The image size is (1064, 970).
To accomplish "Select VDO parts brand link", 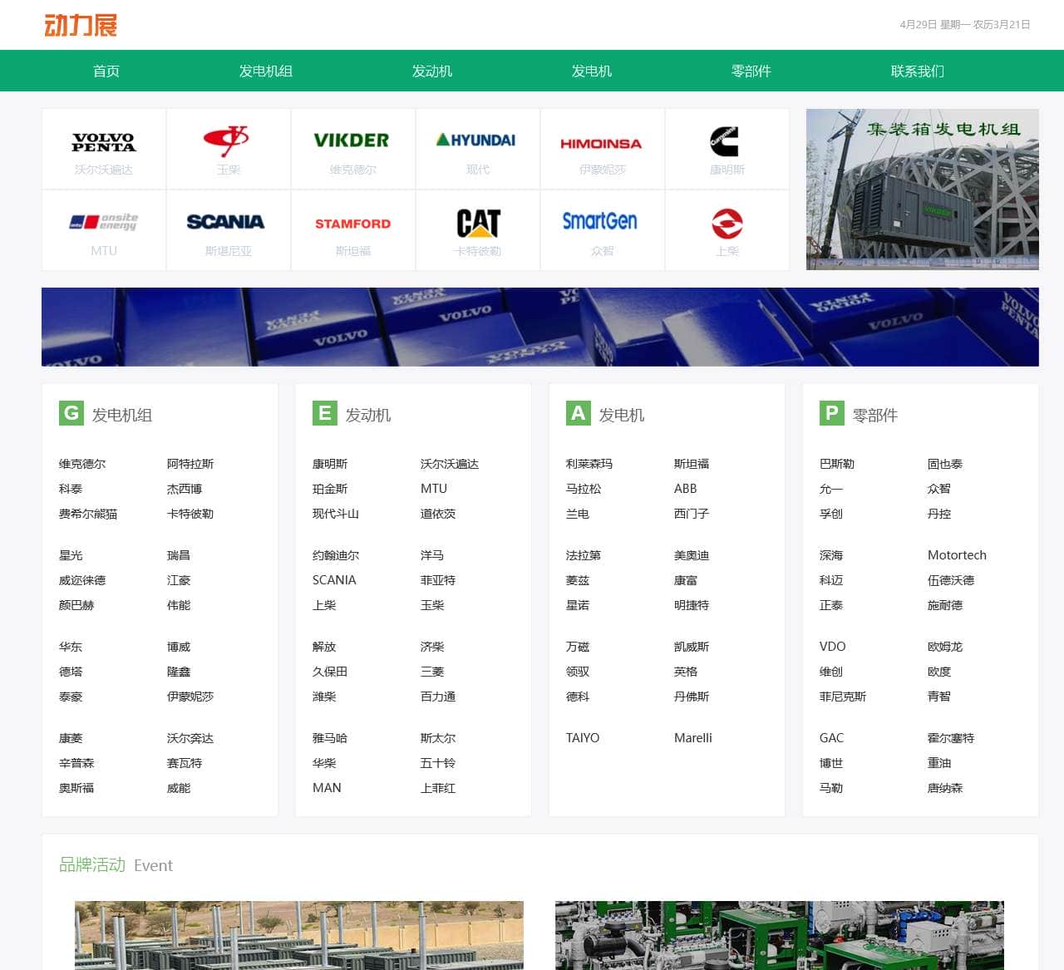I will (x=833, y=647).
